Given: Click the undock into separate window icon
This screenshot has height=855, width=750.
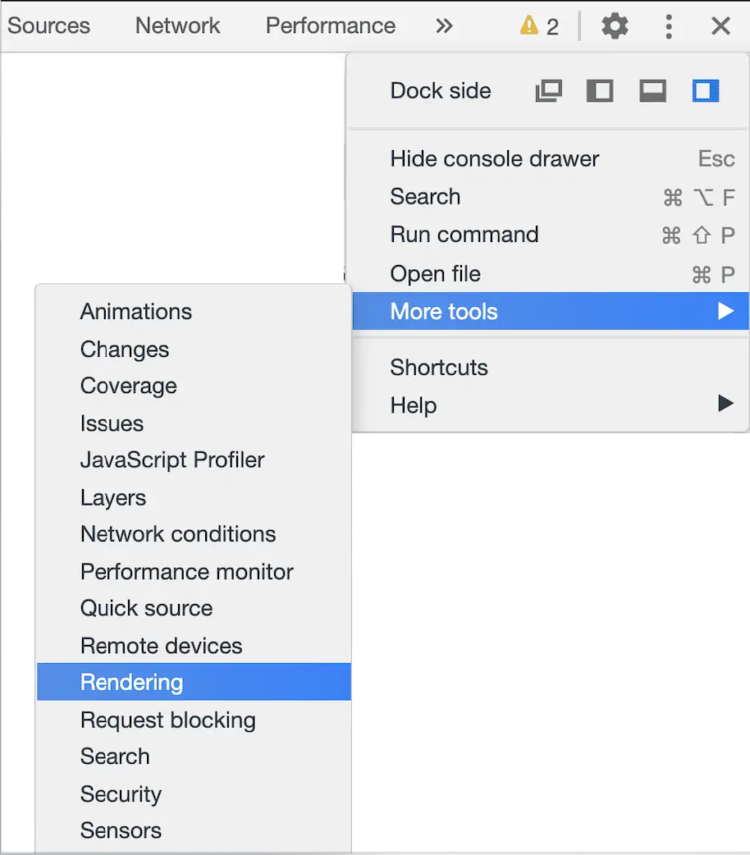Looking at the screenshot, I should 548,90.
